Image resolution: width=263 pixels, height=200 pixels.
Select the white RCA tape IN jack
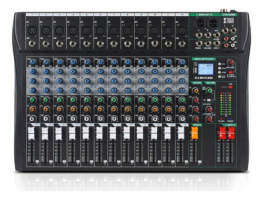click(232, 45)
